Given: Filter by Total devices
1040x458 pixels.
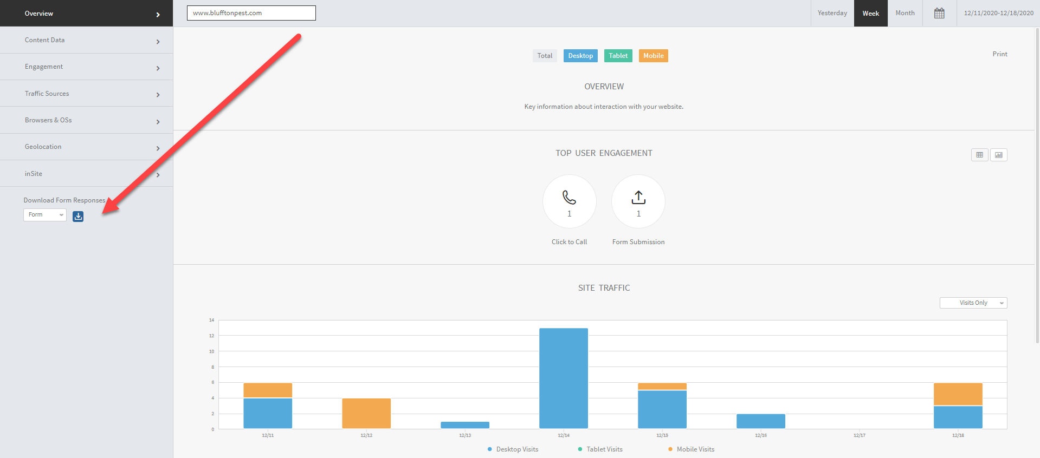Looking at the screenshot, I should click(545, 56).
